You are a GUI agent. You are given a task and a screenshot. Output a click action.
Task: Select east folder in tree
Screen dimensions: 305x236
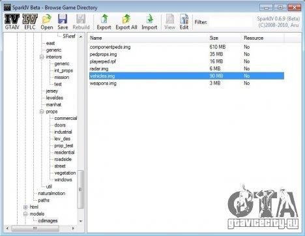tap(50, 43)
